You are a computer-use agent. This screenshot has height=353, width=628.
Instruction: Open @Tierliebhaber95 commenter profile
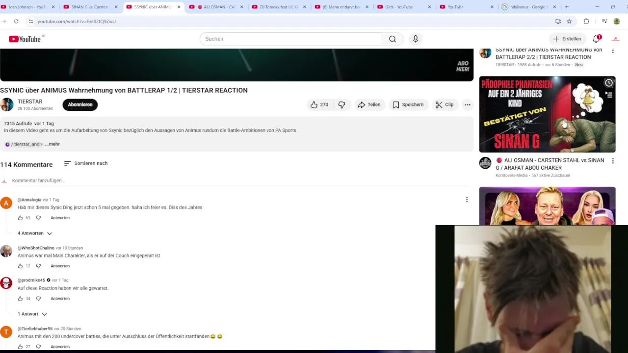pos(35,328)
